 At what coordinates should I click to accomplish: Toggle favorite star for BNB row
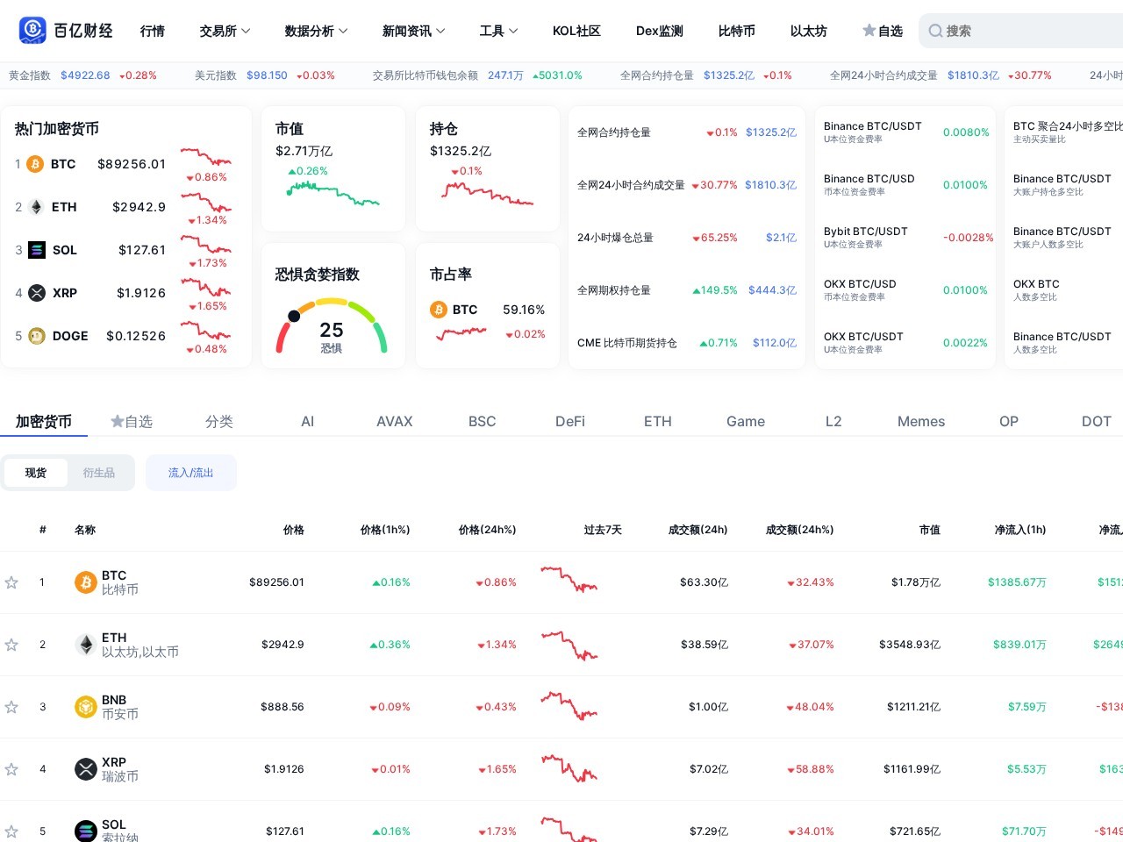click(x=11, y=707)
